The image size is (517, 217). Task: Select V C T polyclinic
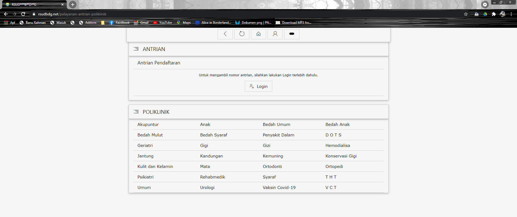tap(331, 188)
